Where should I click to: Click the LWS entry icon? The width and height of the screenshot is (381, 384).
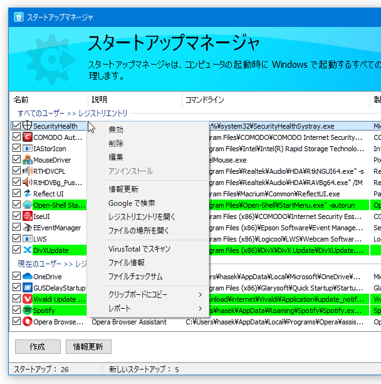click(27, 239)
